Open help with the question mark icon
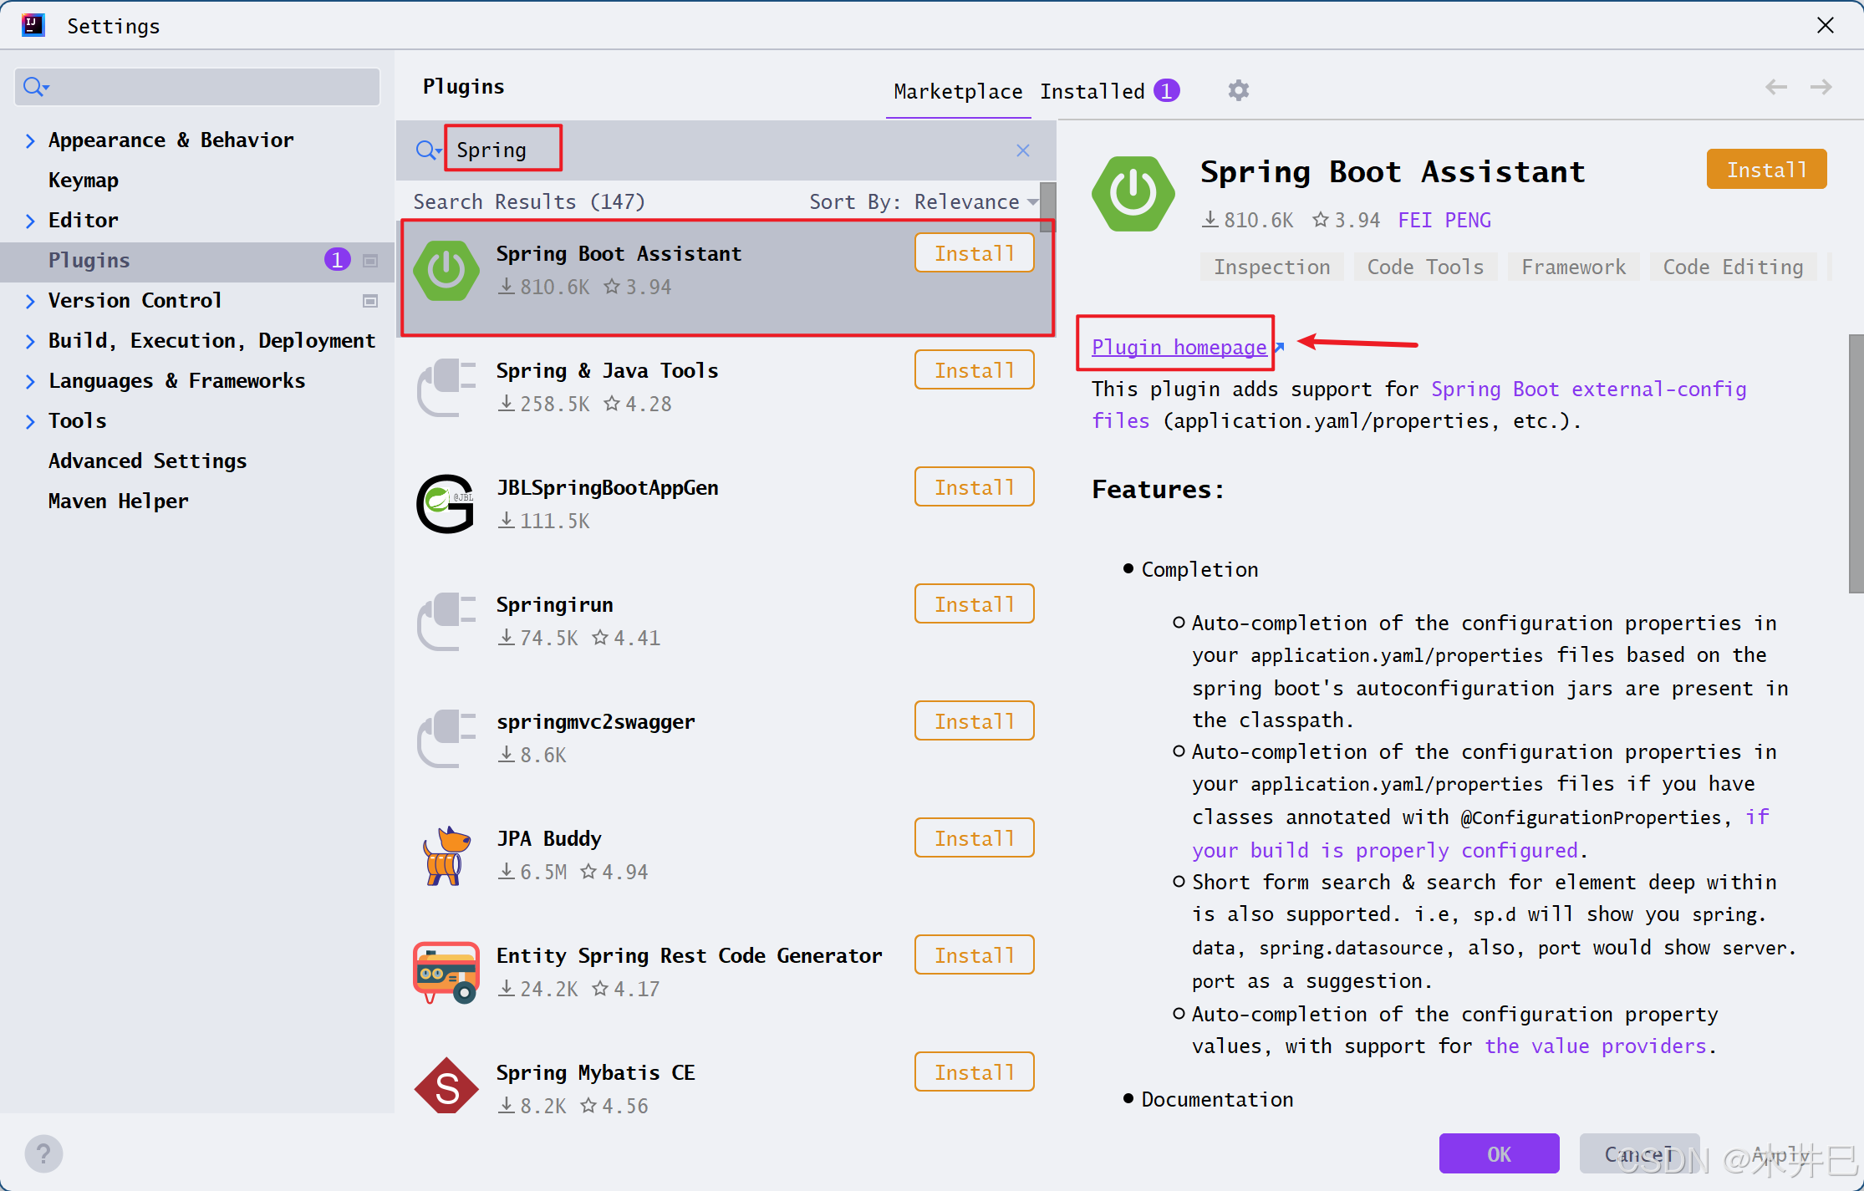 pyautogui.click(x=43, y=1153)
